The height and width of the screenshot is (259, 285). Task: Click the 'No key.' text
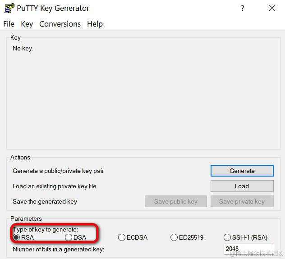(x=23, y=49)
